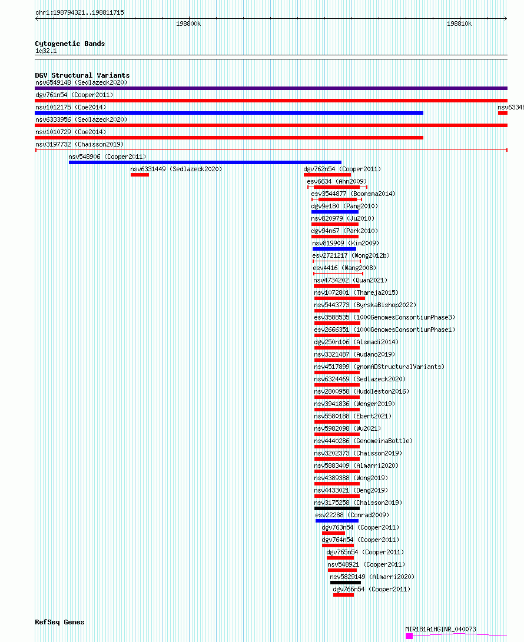Click the 198810k ruler tick label
This screenshot has width=524, height=642.
[x=459, y=24]
